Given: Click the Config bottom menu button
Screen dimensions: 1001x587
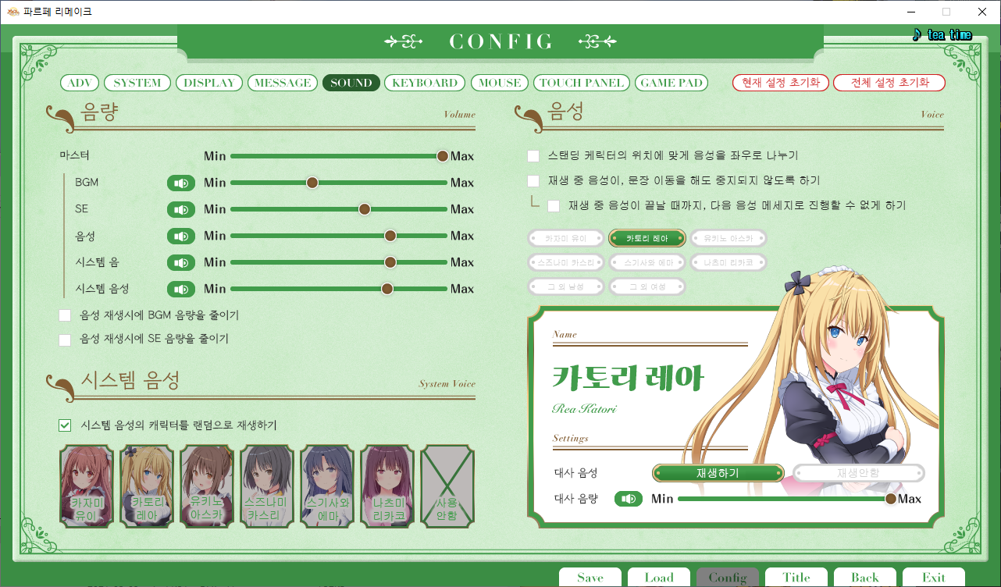Looking at the screenshot, I should point(728,578).
